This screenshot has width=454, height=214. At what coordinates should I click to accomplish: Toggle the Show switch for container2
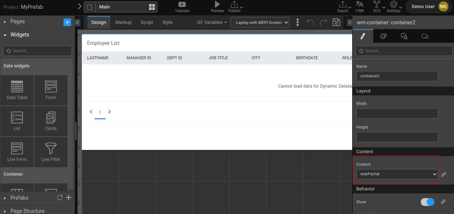pos(427,202)
